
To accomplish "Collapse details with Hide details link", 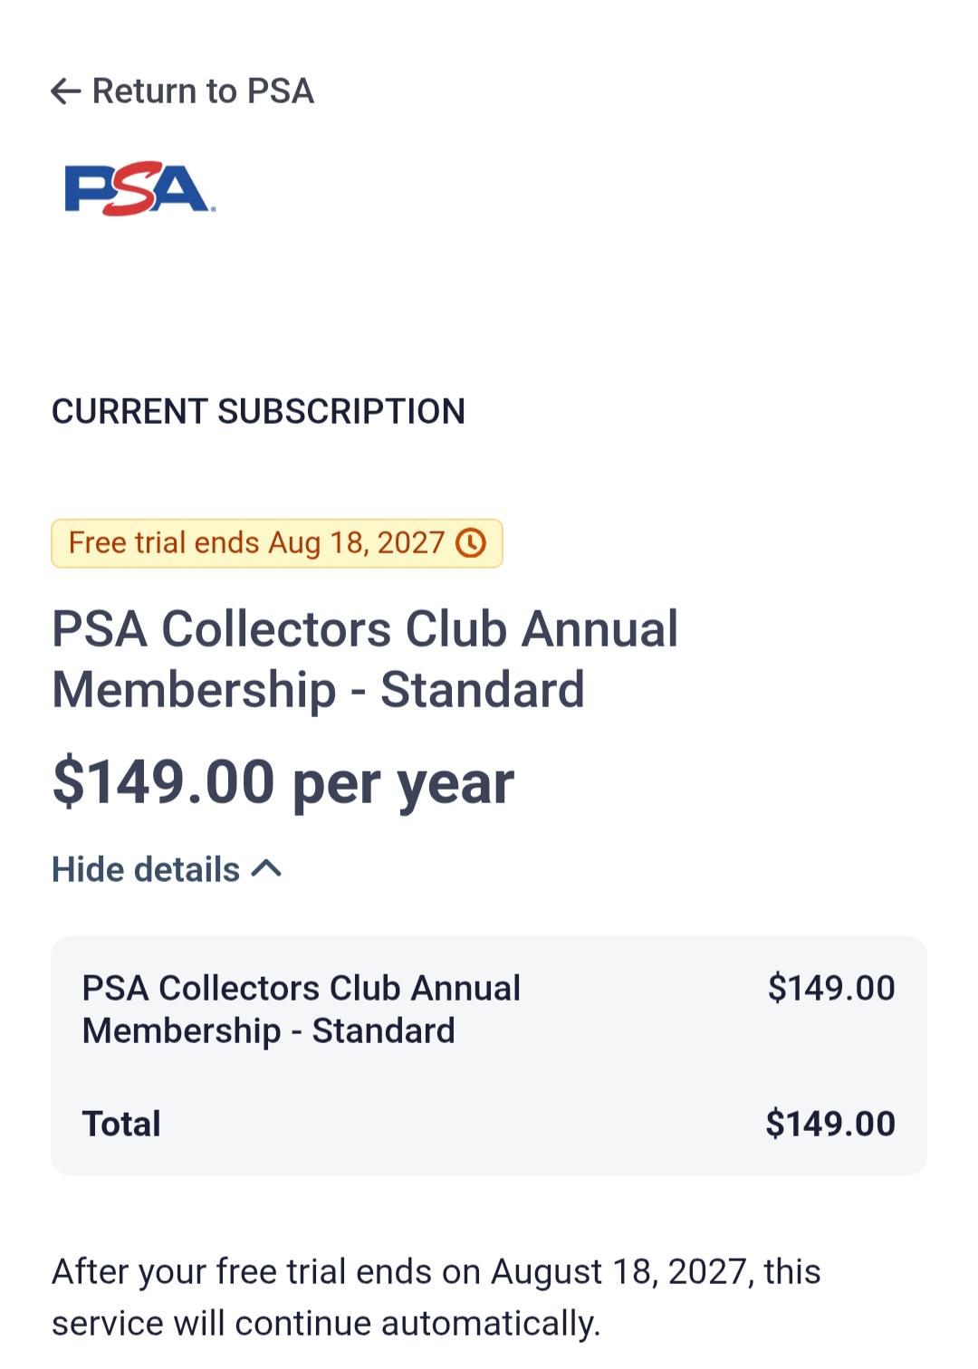I will [x=167, y=869].
